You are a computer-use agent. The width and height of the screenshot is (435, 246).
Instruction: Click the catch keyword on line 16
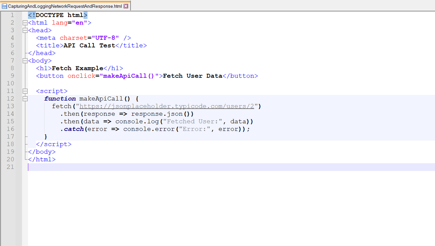pyautogui.click(x=74, y=129)
